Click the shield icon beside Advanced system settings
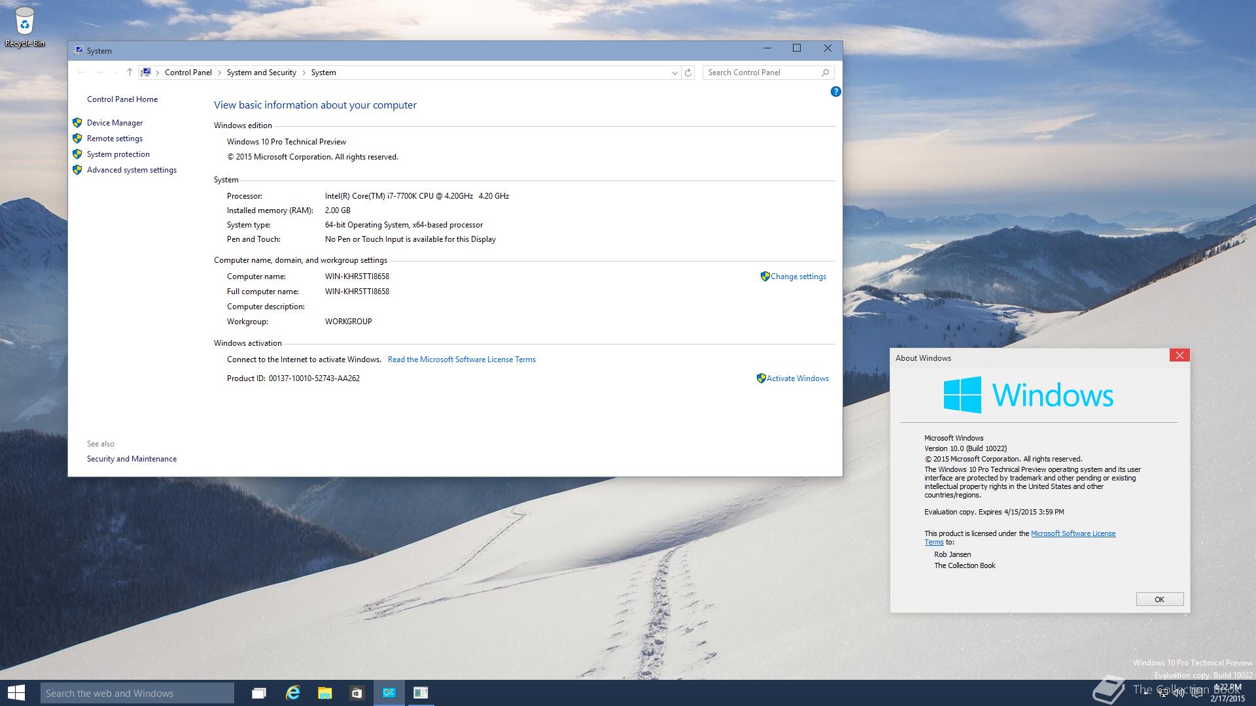The image size is (1256, 706). (x=77, y=169)
